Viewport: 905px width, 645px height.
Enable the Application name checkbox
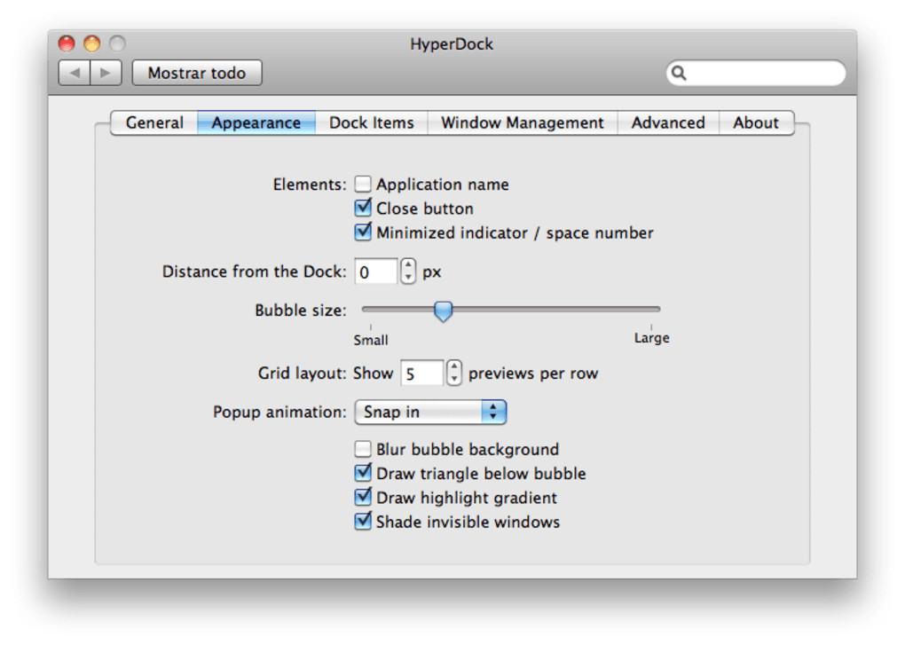(x=363, y=184)
